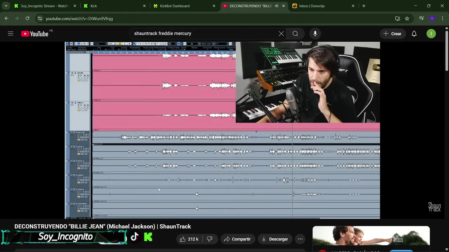449x252 pixels.
Task: Click the page vertical scrollbar thumb
Action: coord(447,51)
